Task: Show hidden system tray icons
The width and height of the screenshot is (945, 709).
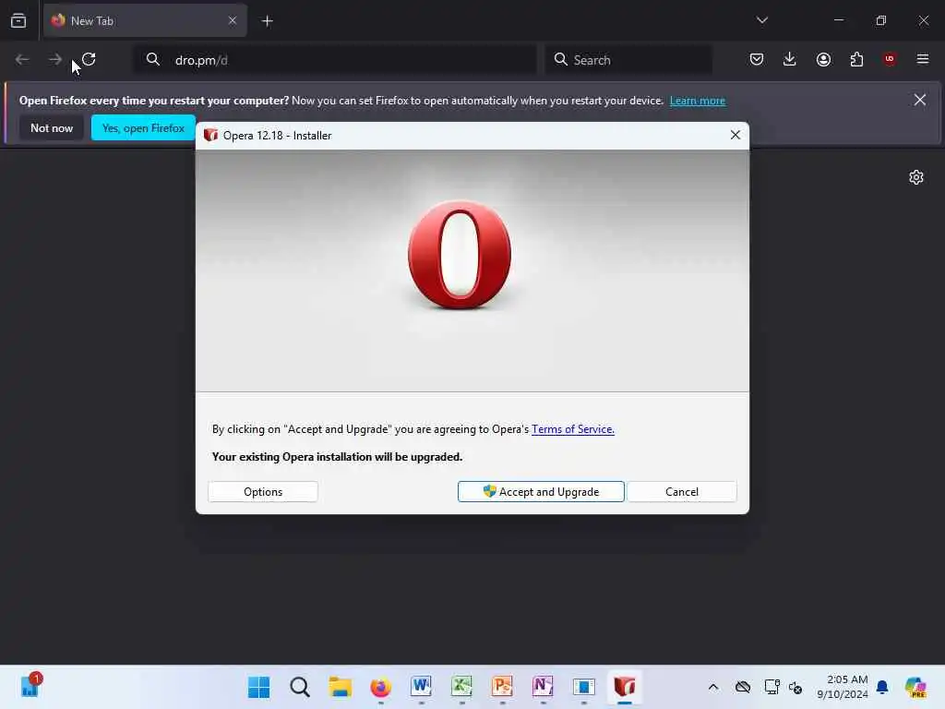Action: point(713,687)
